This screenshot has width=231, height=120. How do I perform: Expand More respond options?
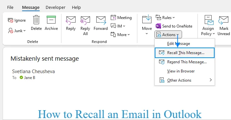click(120, 35)
